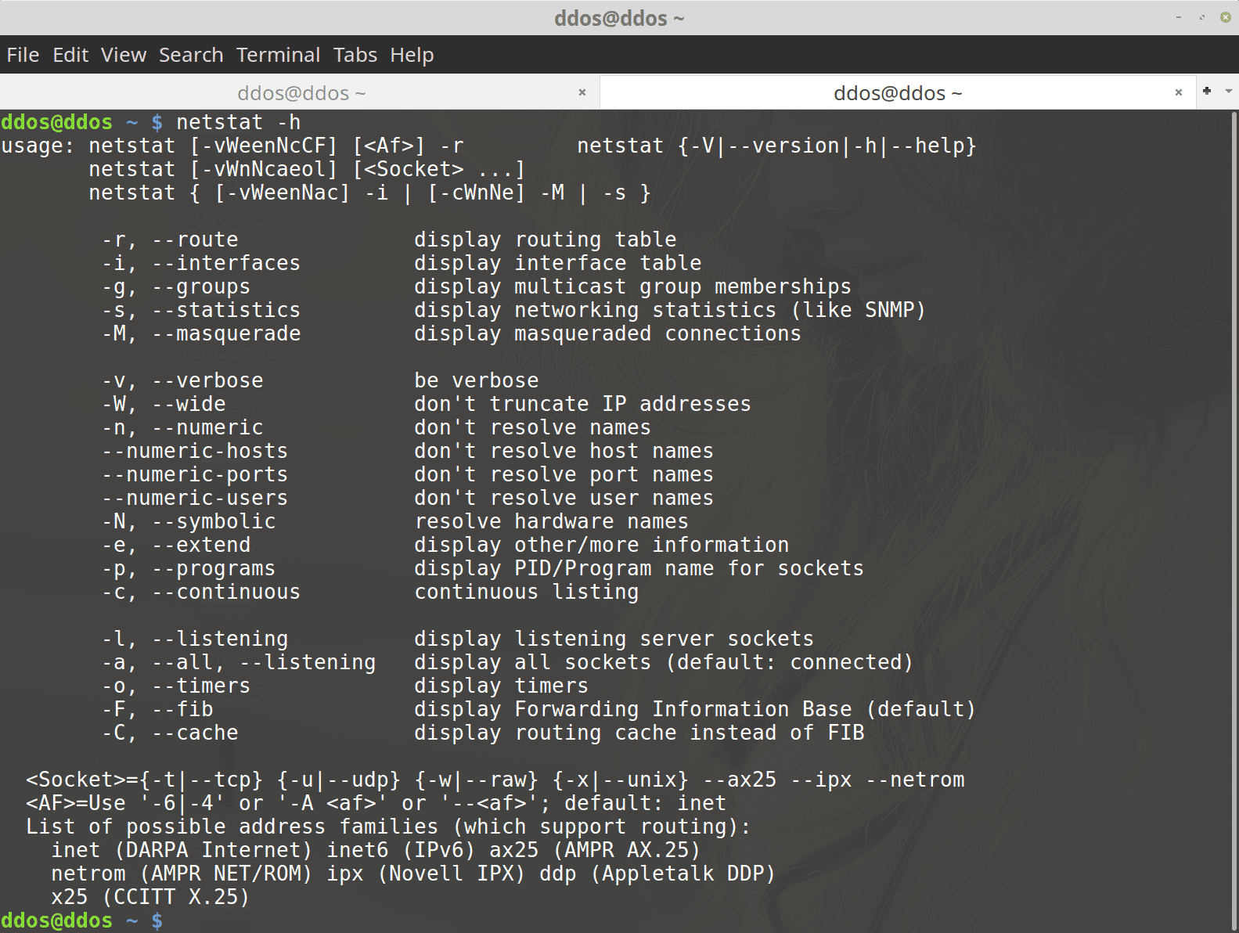Close the first terminal tab
Screen dimensions: 1239x933
(x=582, y=92)
